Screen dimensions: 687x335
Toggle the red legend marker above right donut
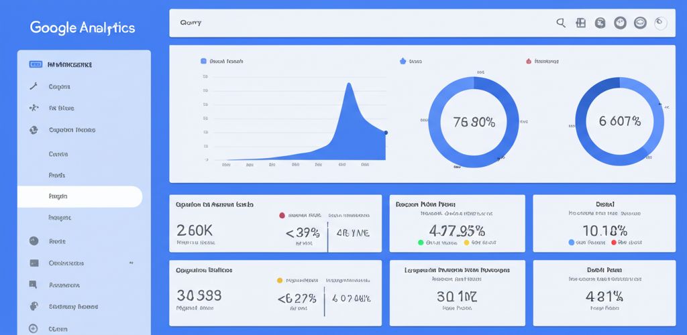coord(529,61)
